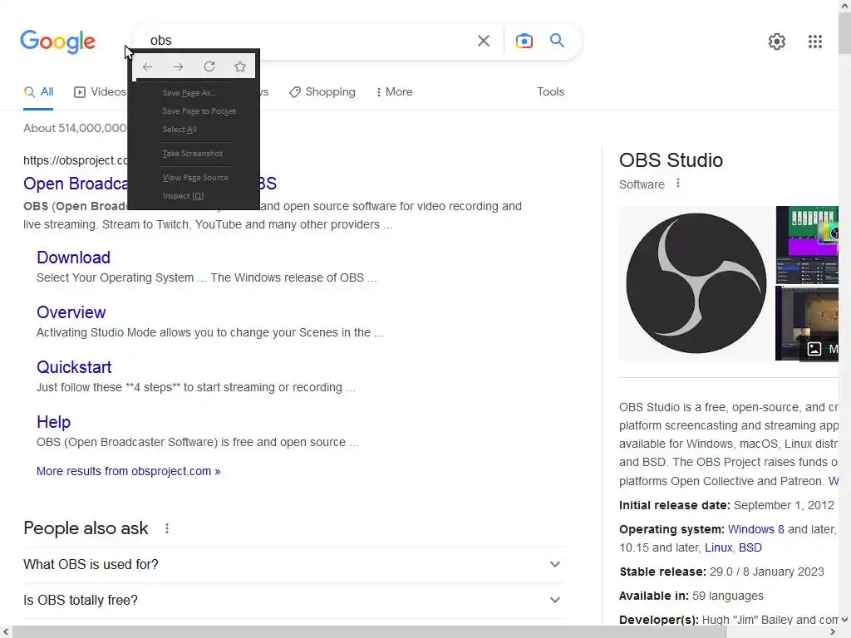Click the vertical scrollbar thumb
The image size is (851, 638).
(844, 32)
